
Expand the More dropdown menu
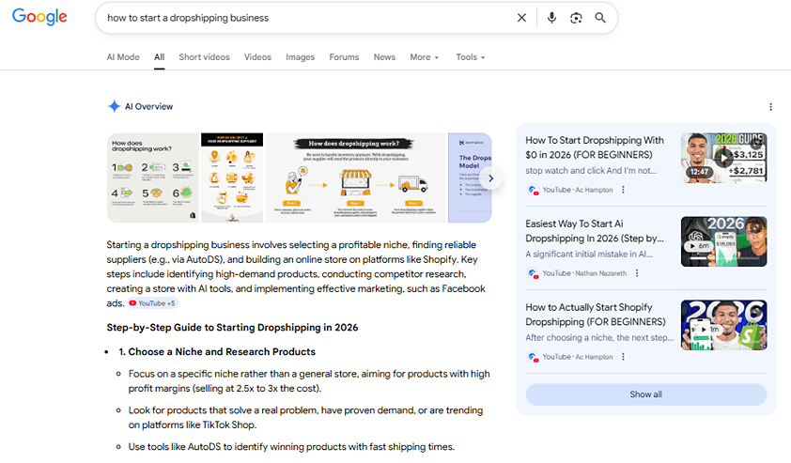[425, 57]
